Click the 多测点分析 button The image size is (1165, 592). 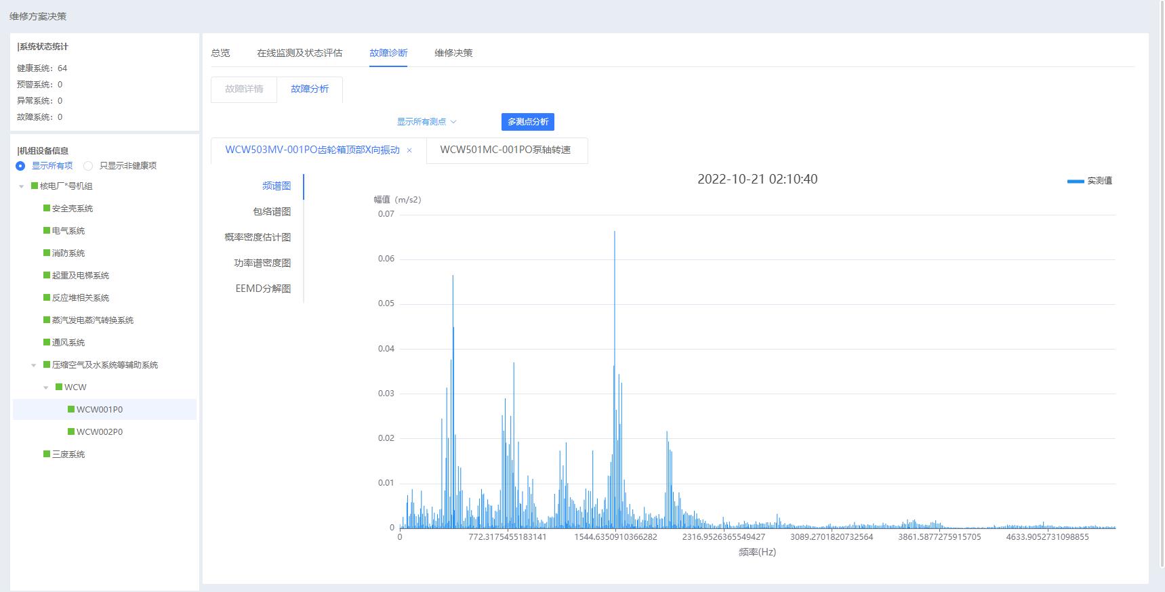528,122
